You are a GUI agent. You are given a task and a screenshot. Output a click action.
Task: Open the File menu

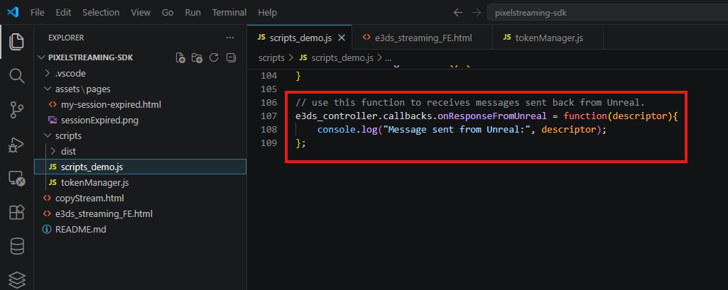[38, 13]
